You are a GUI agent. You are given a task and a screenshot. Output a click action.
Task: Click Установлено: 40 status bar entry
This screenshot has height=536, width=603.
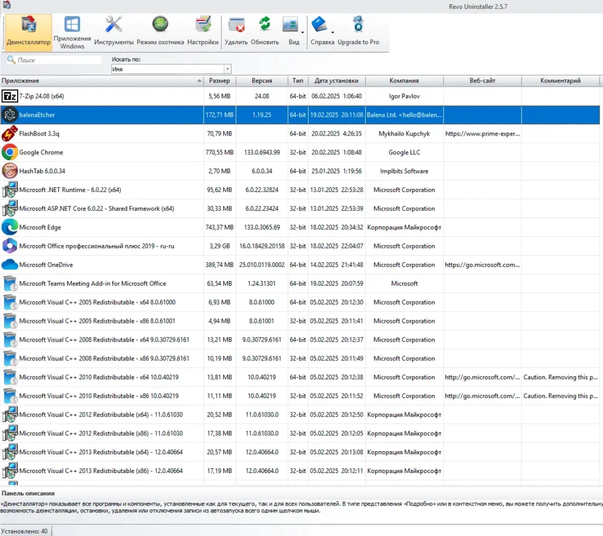coord(24,531)
